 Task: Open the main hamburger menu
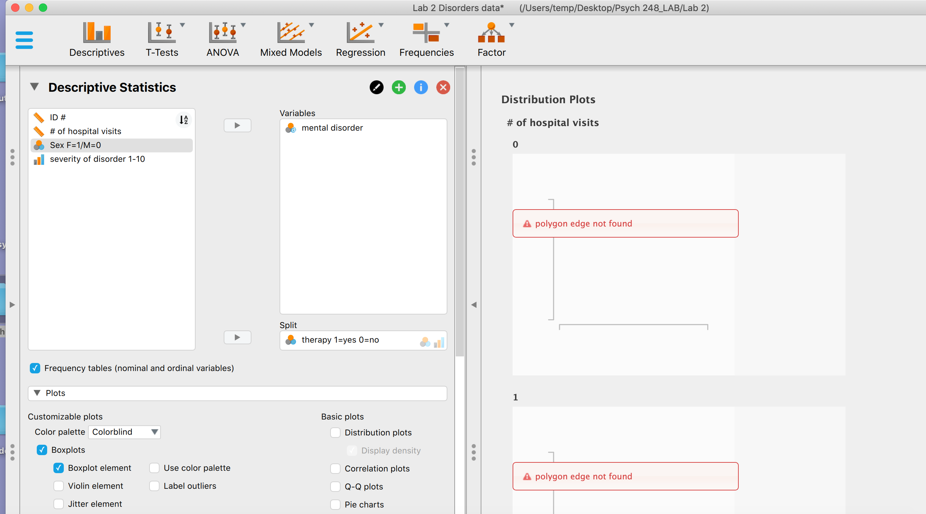point(24,40)
